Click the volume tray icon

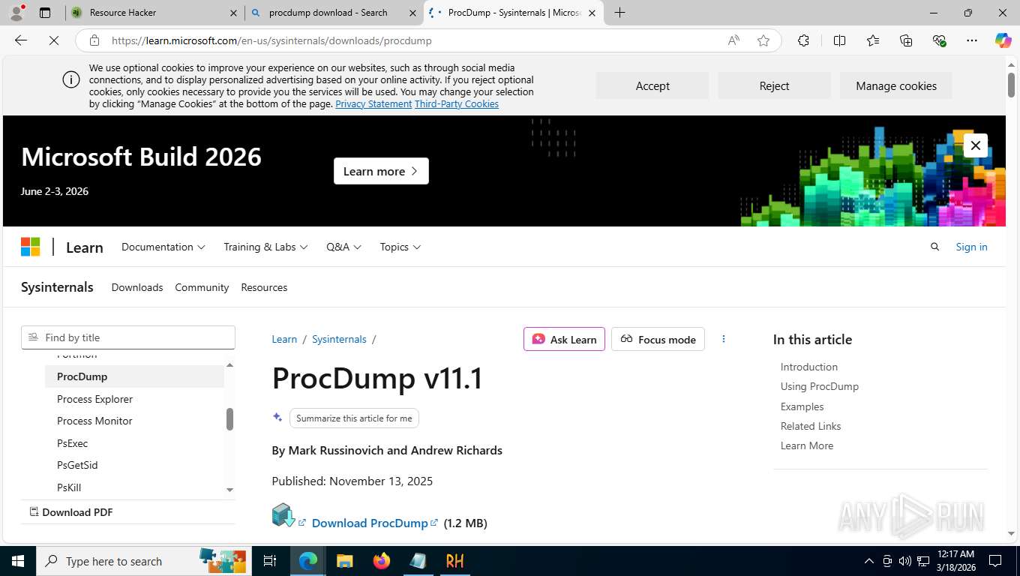(904, 561)
